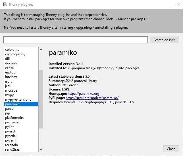Close the Thonny plug-ins dialog window
Image resolution: width=183 pixels, height=156 pixels.
coord(178,5)
